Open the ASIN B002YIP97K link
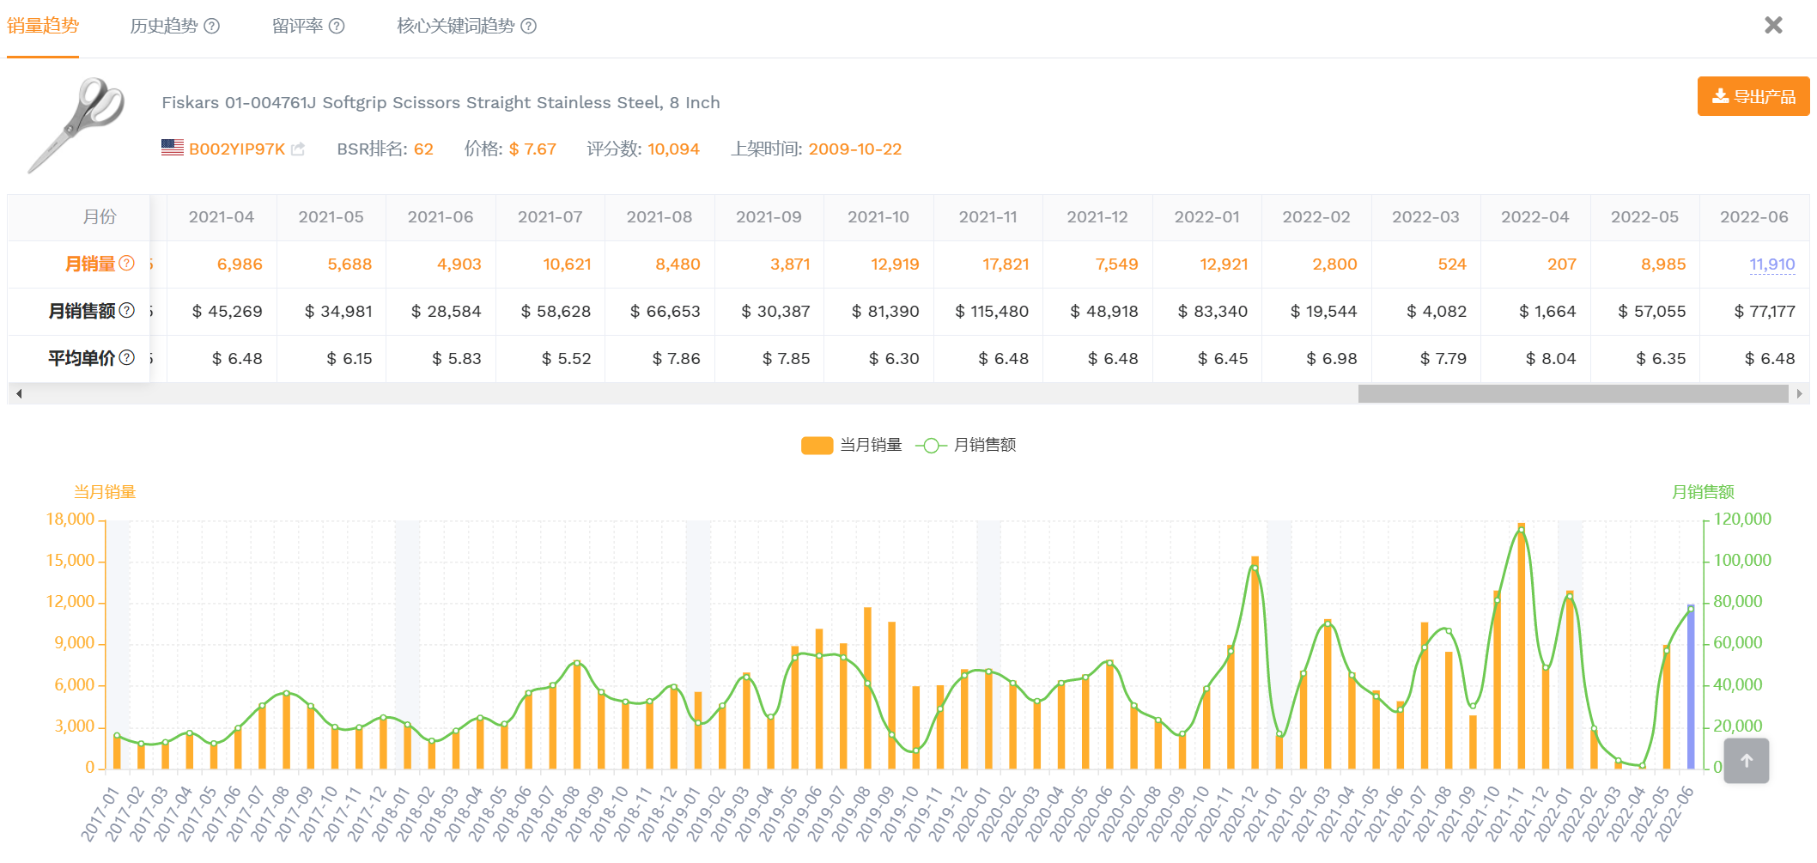1817x863 pixels. 236,149
